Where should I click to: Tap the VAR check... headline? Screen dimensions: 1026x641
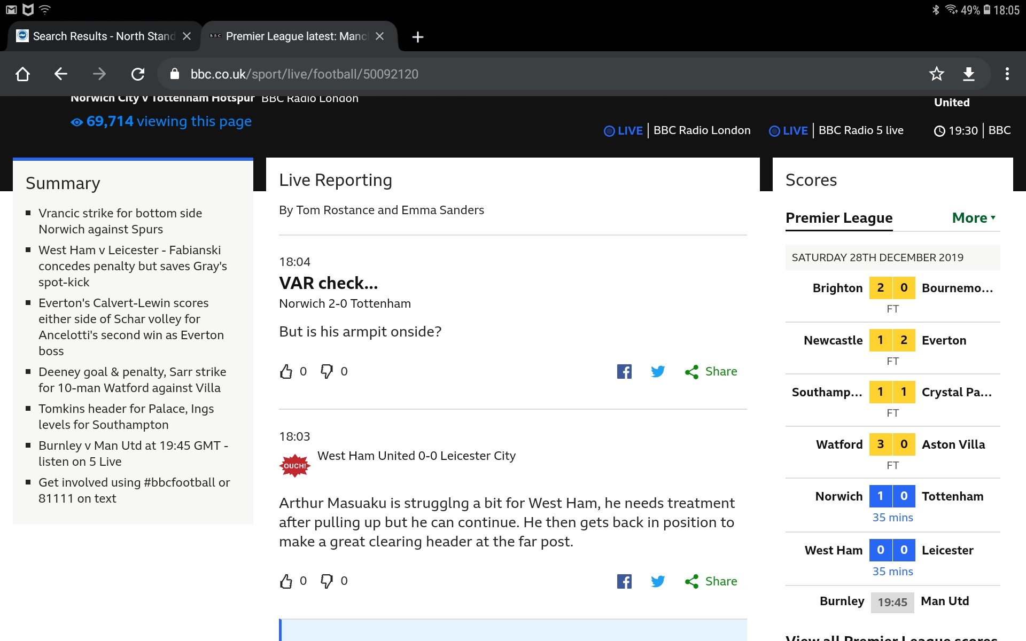pyautogui.click(x=329, y=283)
